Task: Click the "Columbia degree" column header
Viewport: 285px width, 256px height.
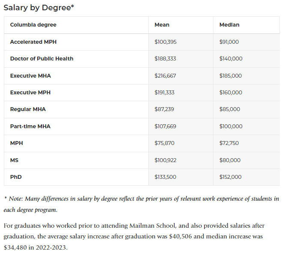Action: tap(33, 25)
